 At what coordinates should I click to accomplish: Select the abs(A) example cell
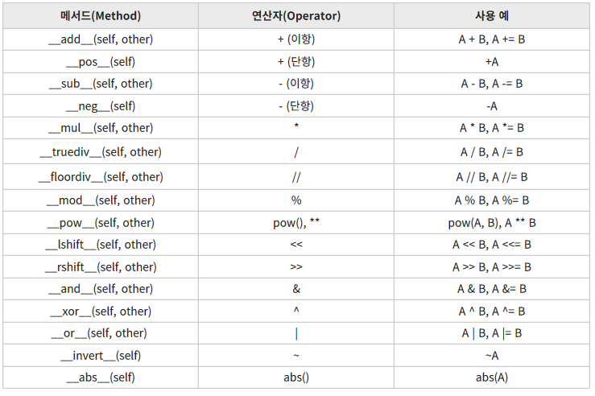492,377
